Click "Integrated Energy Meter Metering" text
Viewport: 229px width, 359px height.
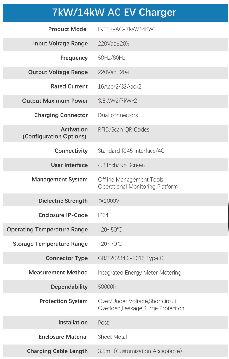click(139, 273)
